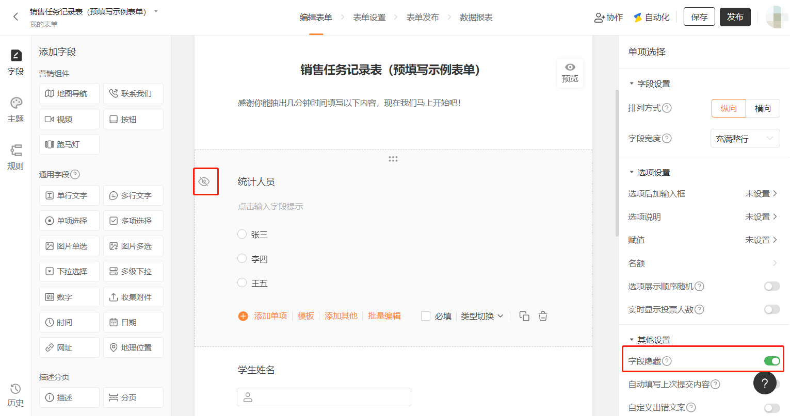
Task: Click the 发布 button
Action: (x=735, y=17)
